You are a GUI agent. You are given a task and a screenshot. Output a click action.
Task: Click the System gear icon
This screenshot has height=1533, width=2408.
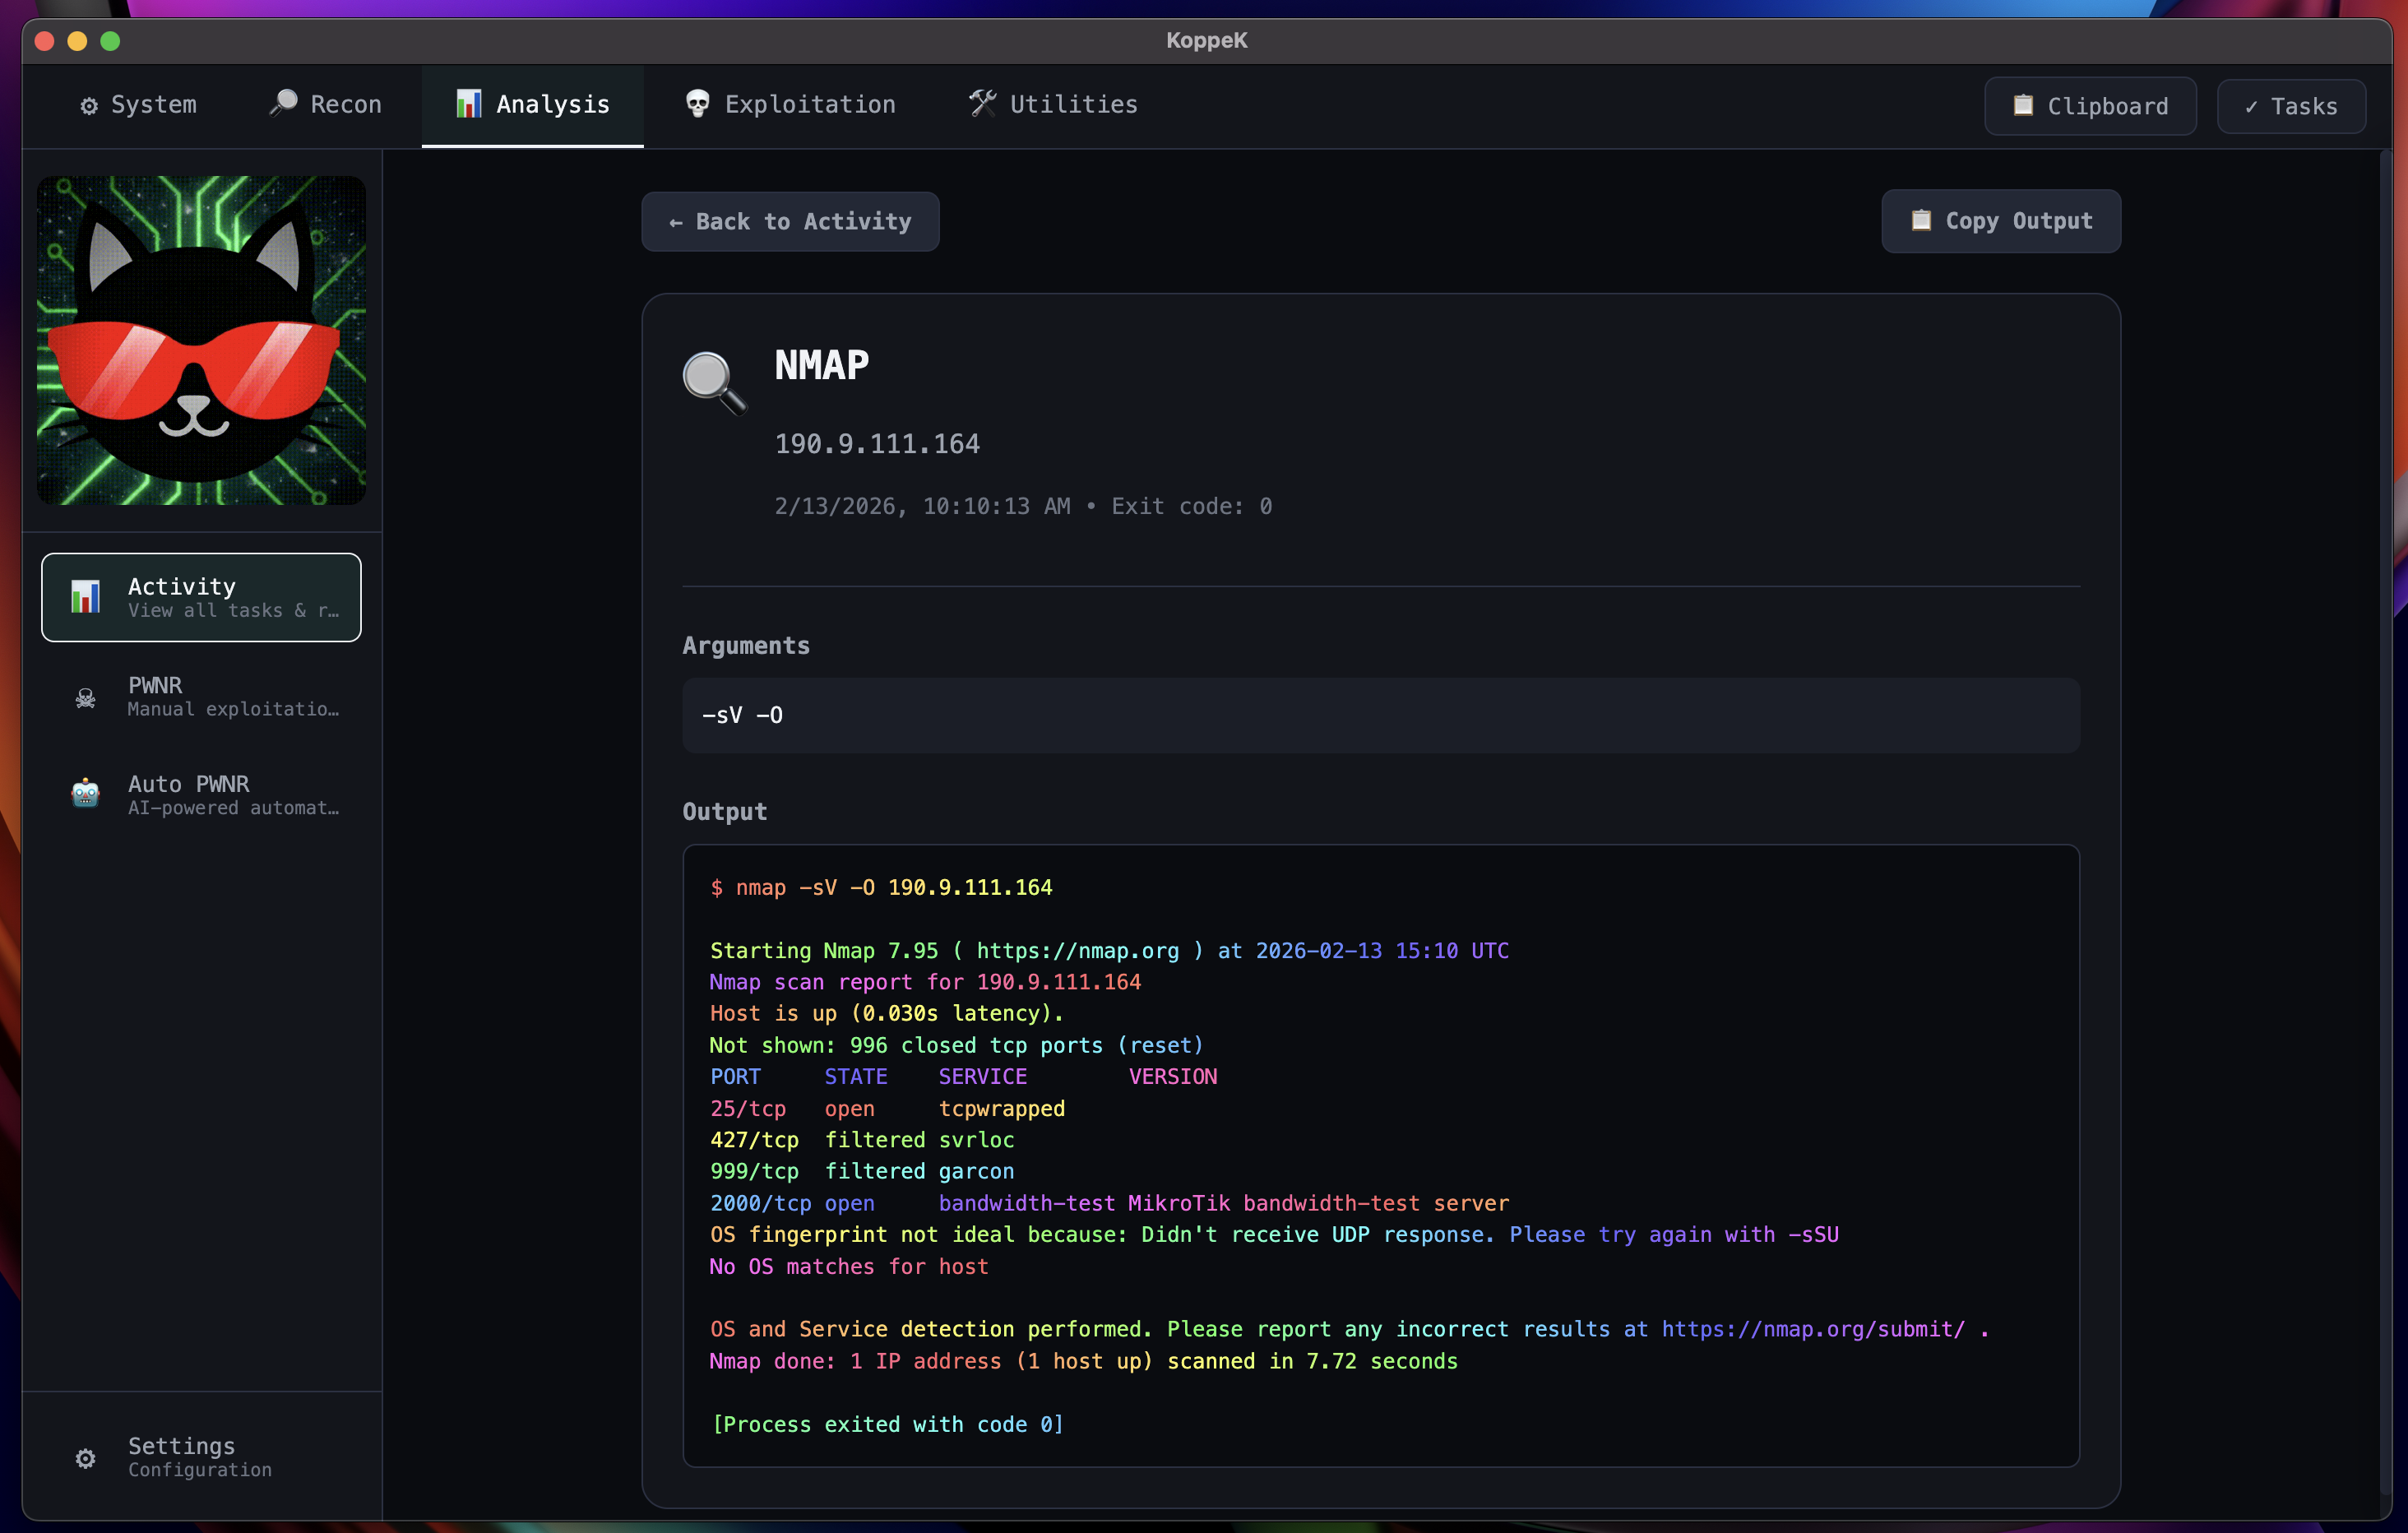tap(89, 106)
